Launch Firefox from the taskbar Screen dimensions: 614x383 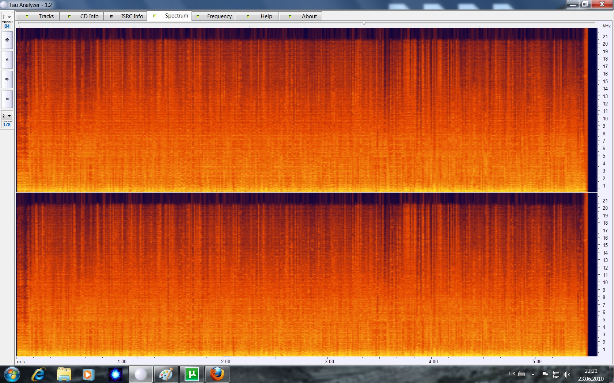click(x=217, y=374)
